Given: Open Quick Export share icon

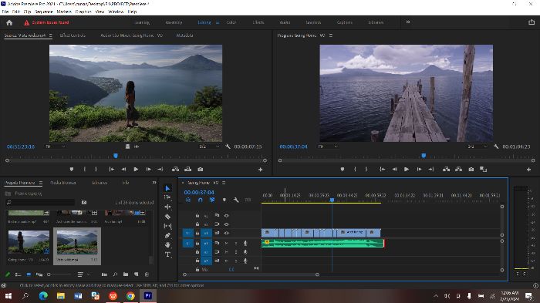Looking at the screenshot, I should (532, 22).
